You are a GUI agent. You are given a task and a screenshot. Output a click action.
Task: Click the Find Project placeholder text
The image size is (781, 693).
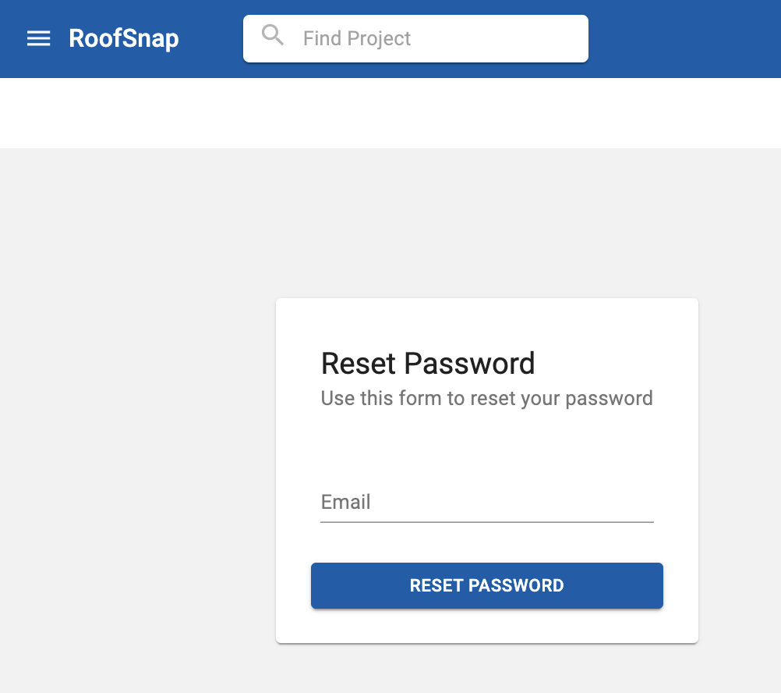[357, 38]
